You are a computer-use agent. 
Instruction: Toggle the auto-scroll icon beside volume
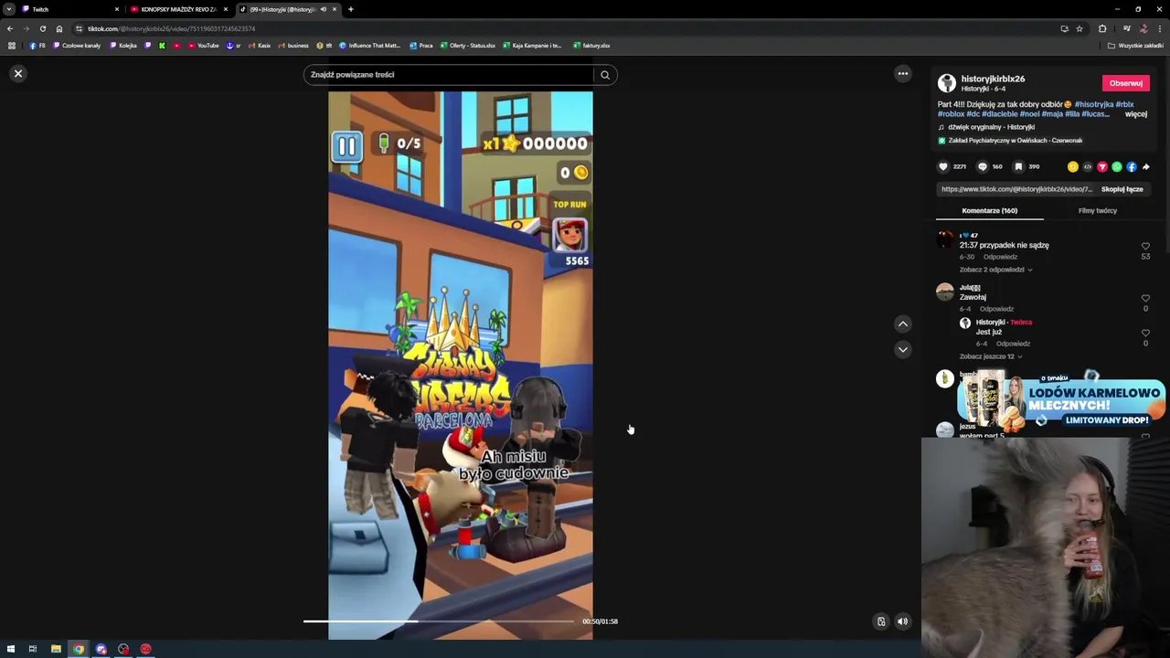coord(881,621)
